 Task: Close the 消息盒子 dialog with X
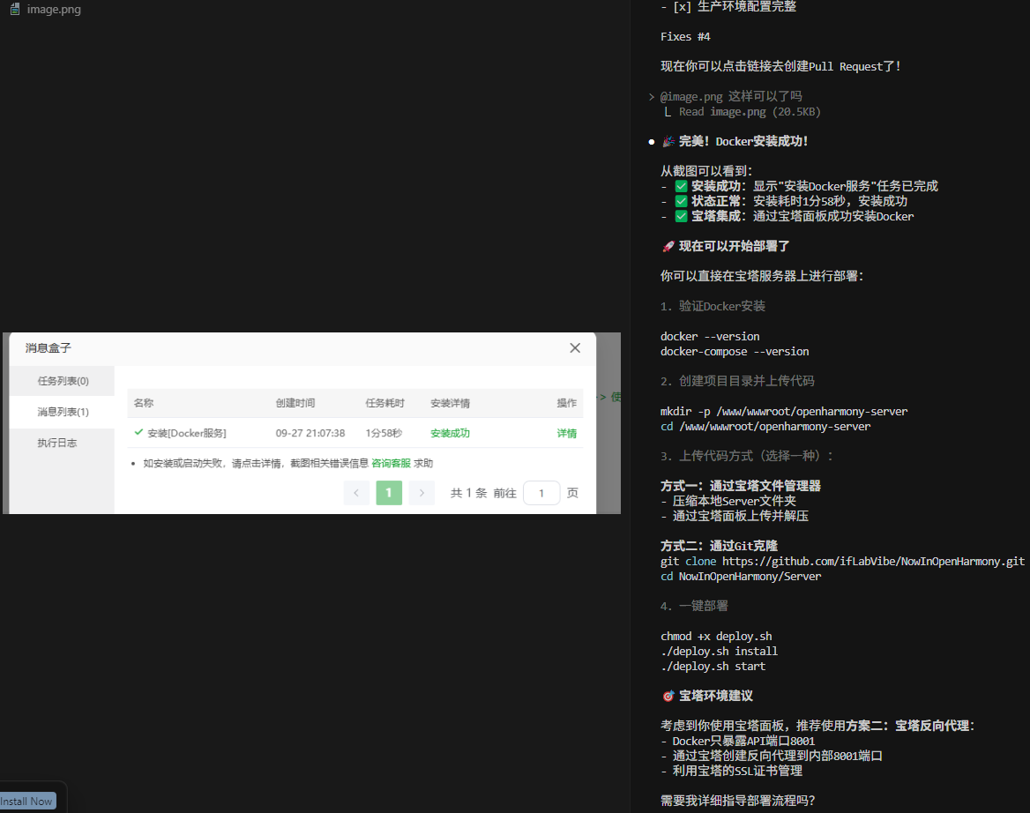click(575, 348)
